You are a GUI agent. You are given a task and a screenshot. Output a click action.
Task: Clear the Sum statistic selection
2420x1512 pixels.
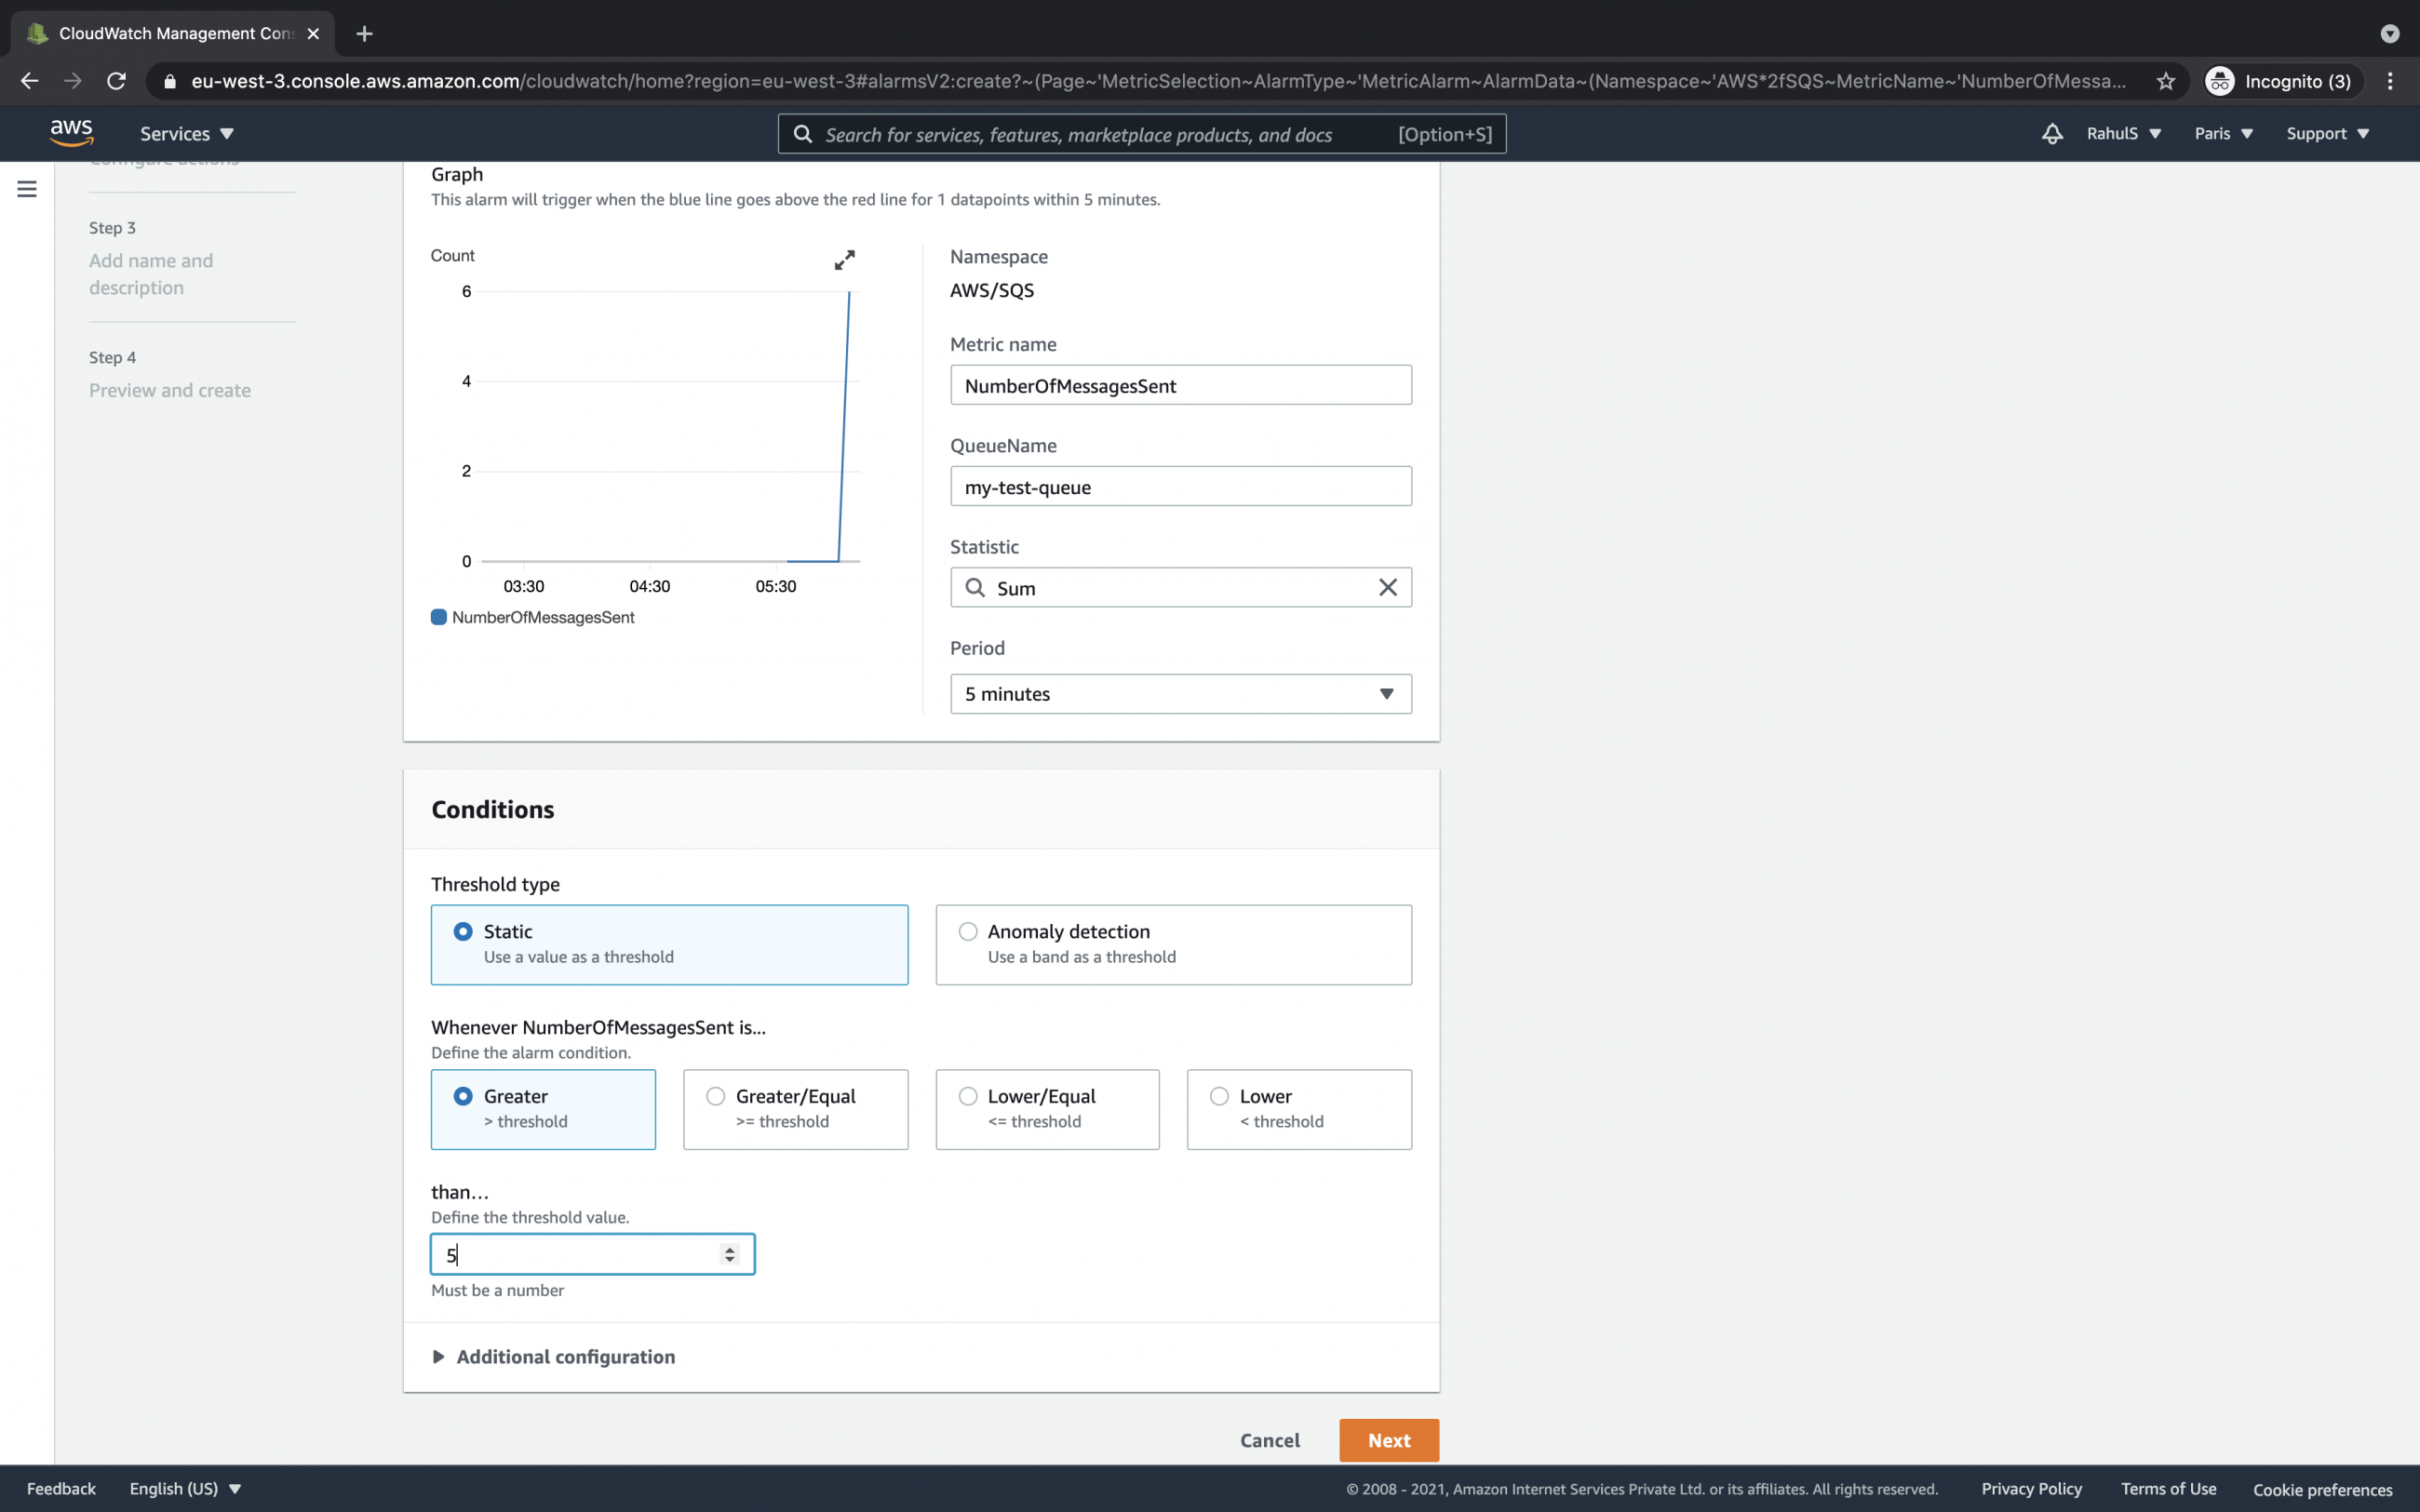pos(1388,587)
